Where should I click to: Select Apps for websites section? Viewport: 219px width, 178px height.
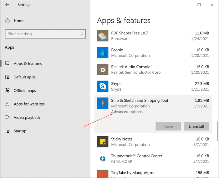click(x=29, y=104)
